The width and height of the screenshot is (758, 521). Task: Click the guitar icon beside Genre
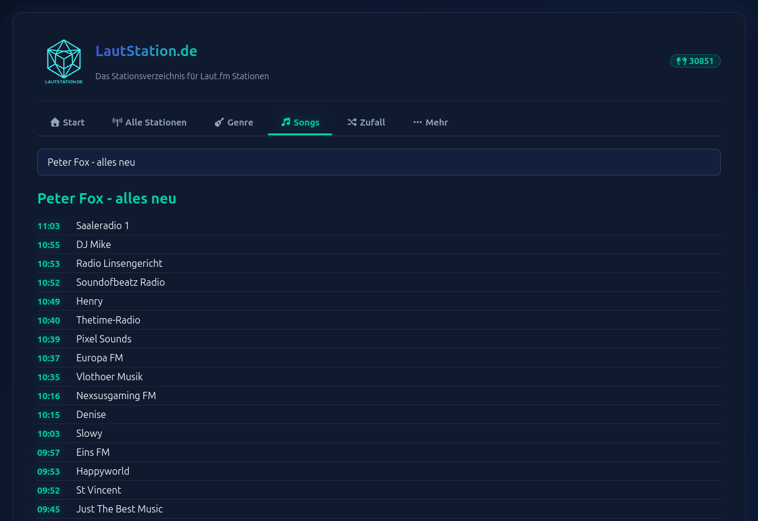tap(219, 122)
